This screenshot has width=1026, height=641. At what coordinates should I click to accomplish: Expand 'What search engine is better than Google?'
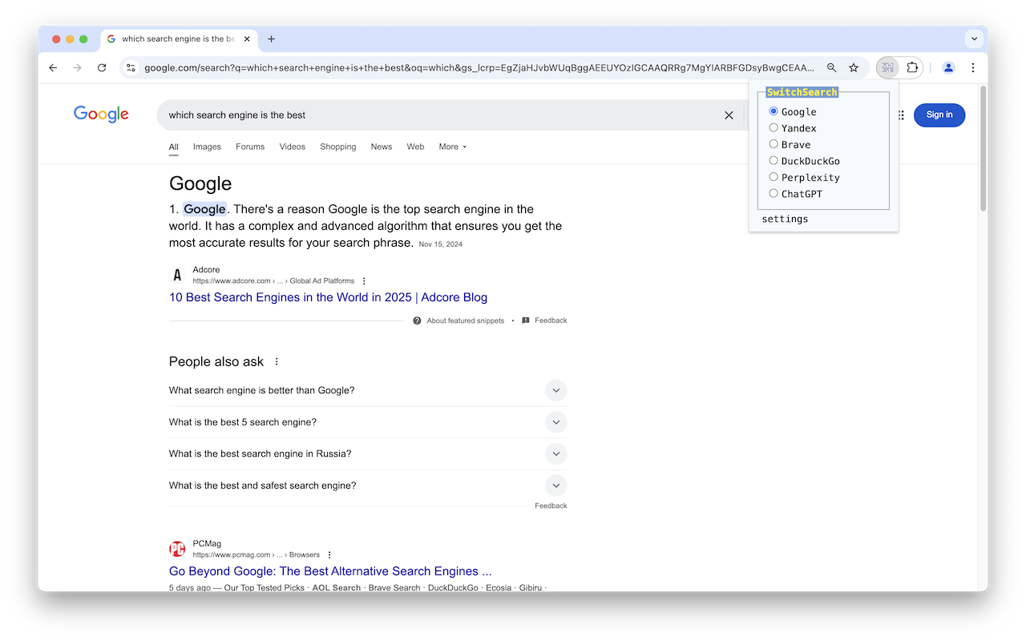coord(555,390)
